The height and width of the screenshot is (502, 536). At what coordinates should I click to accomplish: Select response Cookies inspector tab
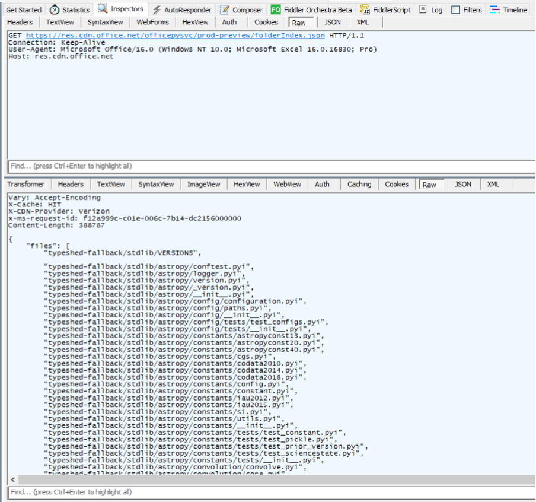click(x=397, y=184)
